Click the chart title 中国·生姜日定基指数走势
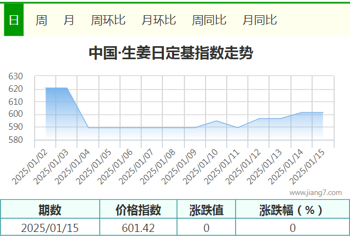 point(171,53)
